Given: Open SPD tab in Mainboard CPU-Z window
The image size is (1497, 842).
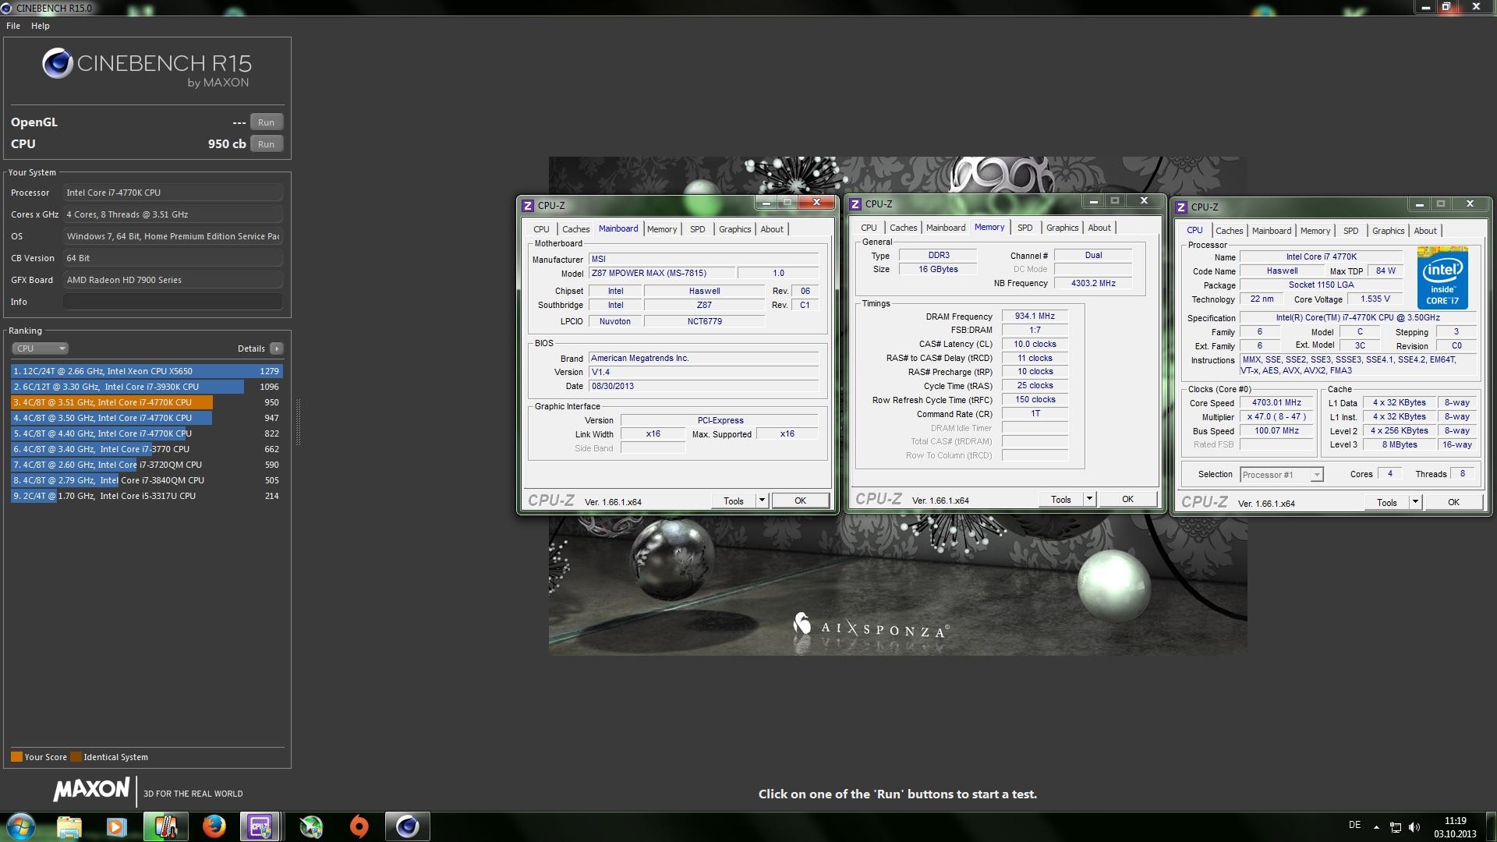Looking at the screenshot, I should (698, 229).
